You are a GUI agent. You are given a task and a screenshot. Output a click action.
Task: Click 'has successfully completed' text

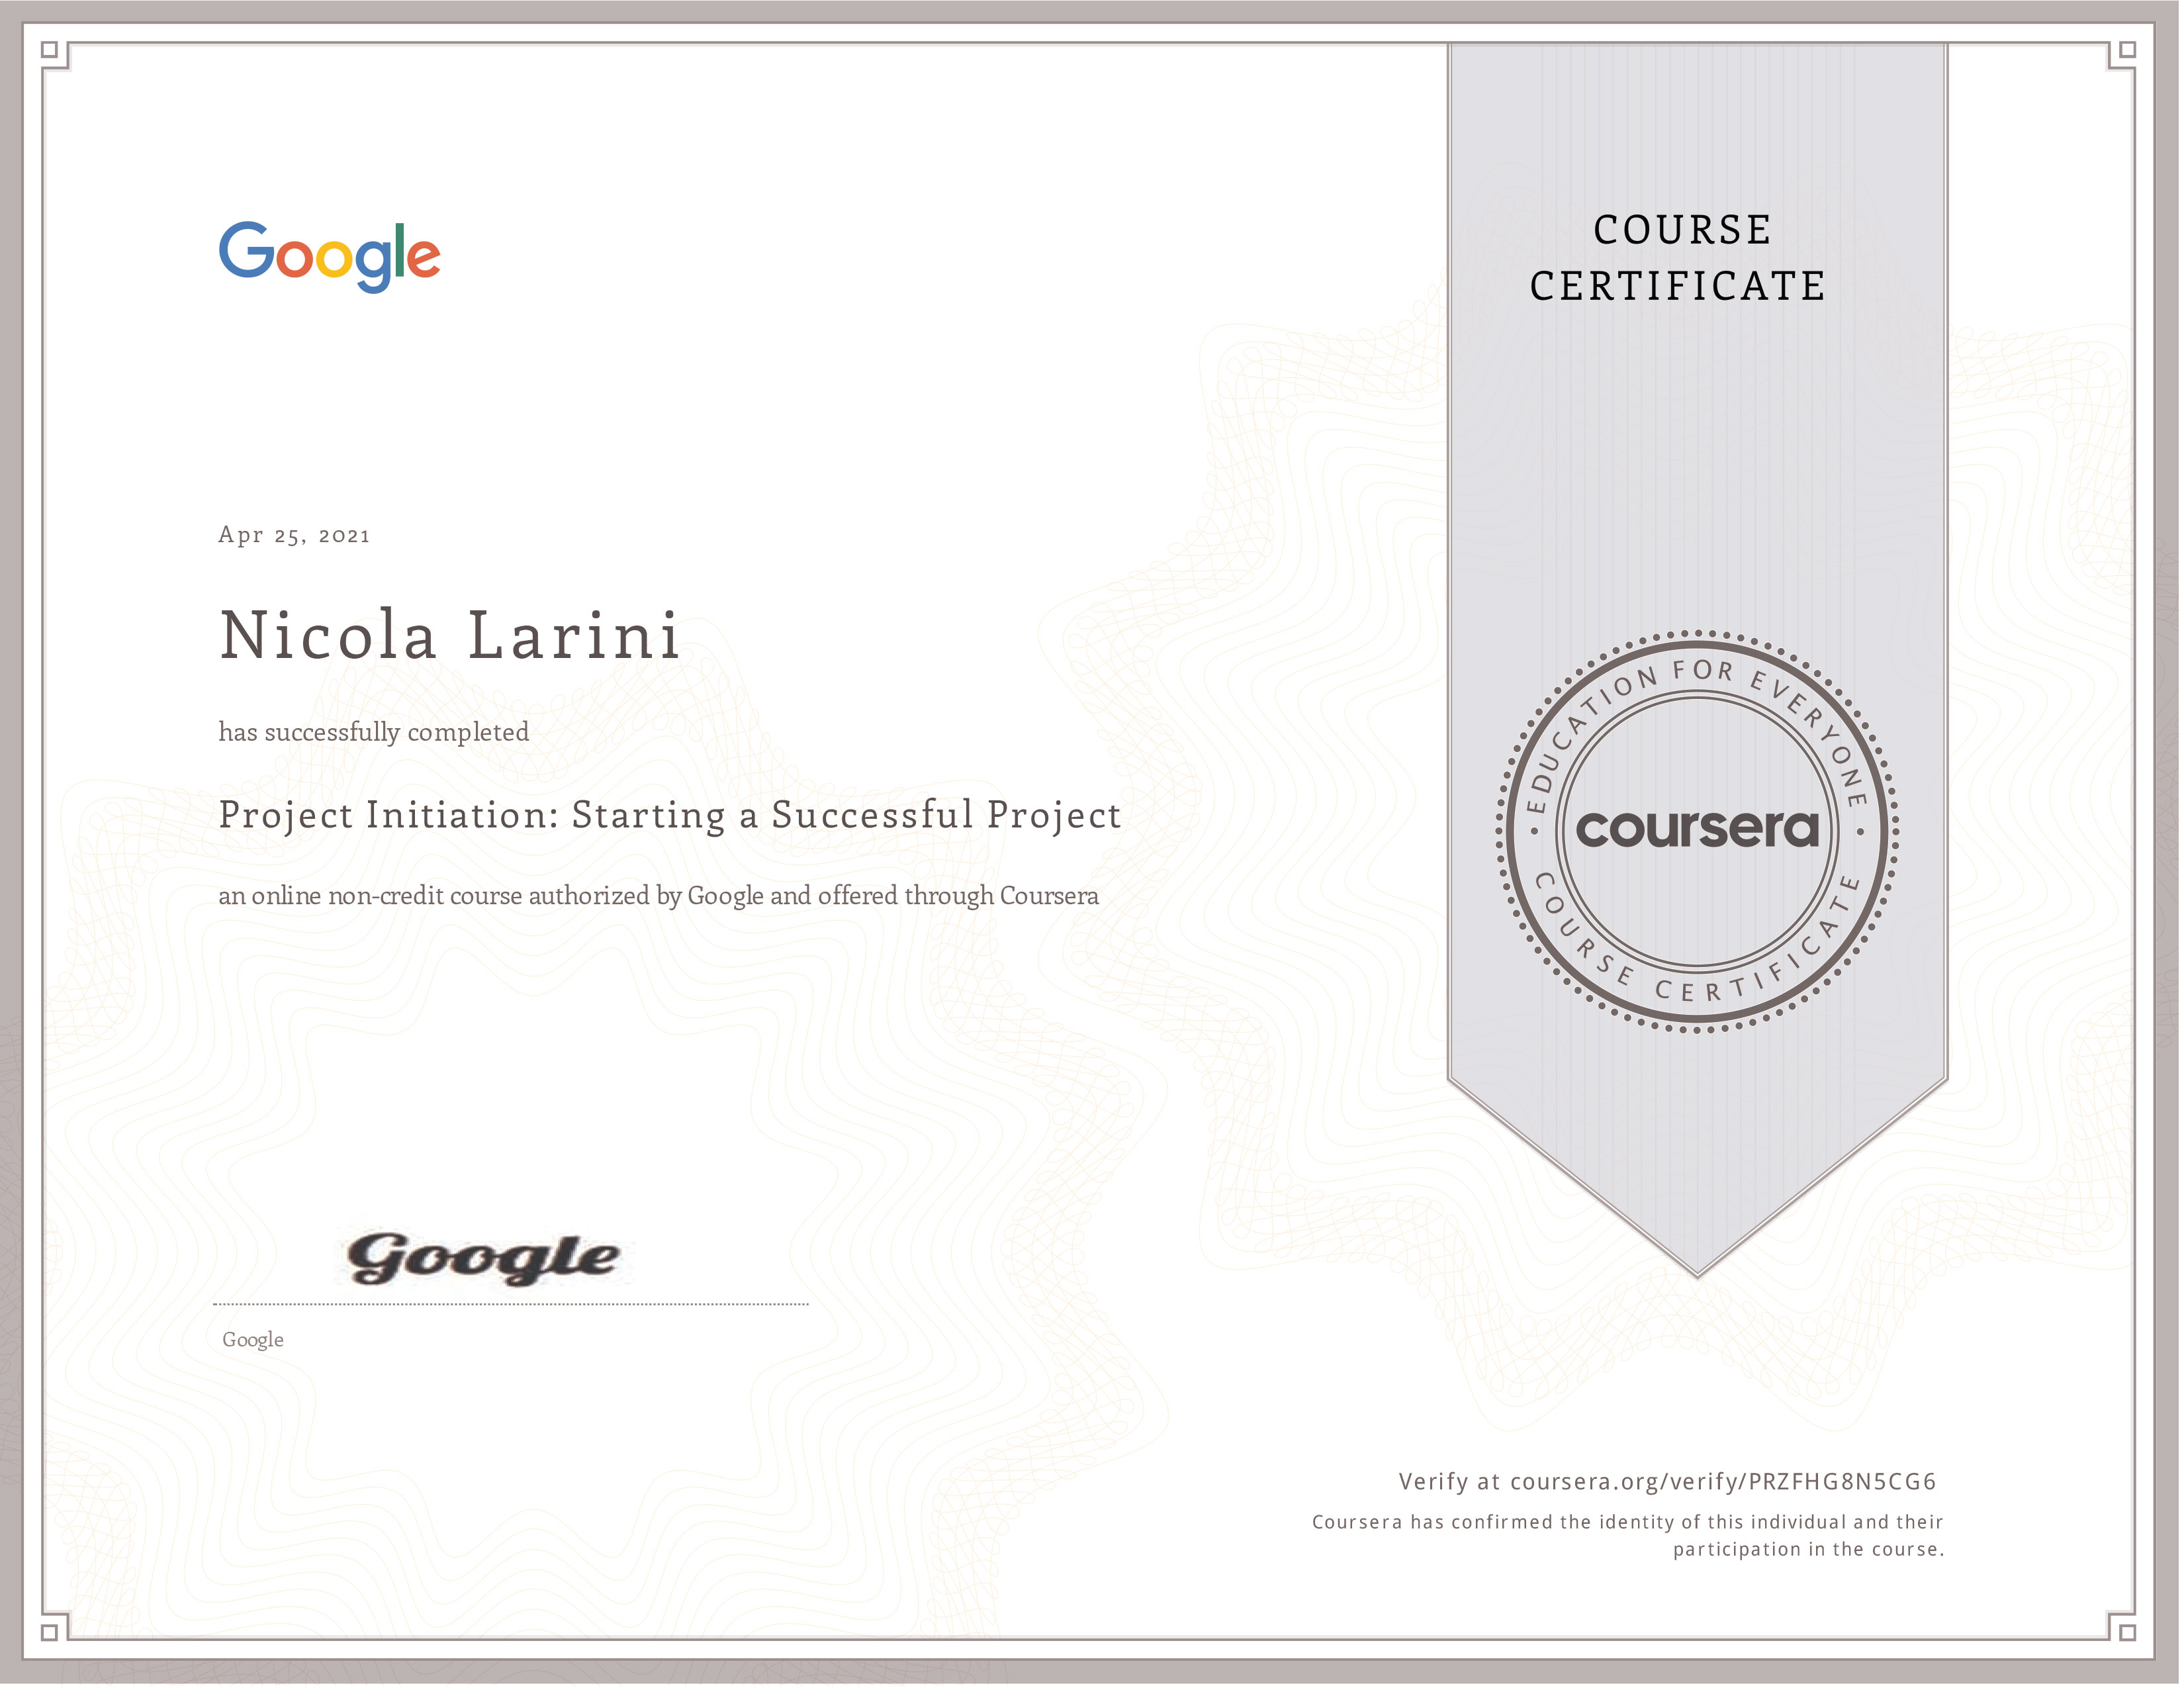tap(374, 732)
